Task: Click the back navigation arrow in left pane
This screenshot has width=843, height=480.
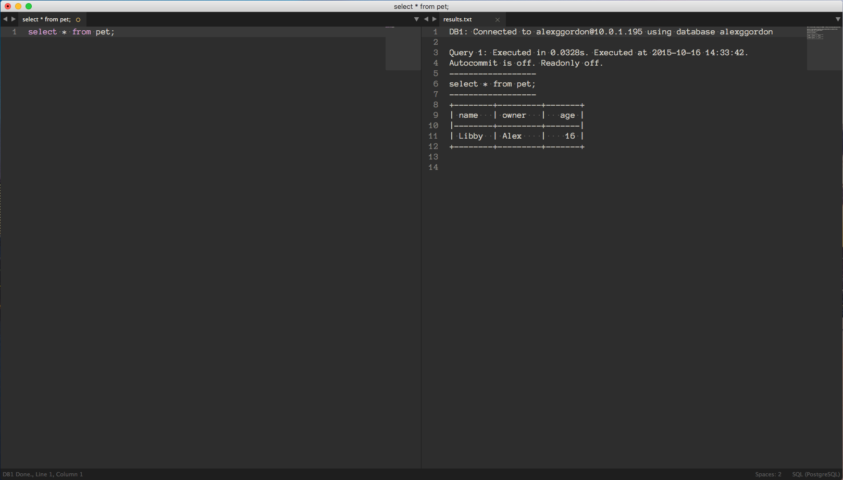Action: [5, 19]
